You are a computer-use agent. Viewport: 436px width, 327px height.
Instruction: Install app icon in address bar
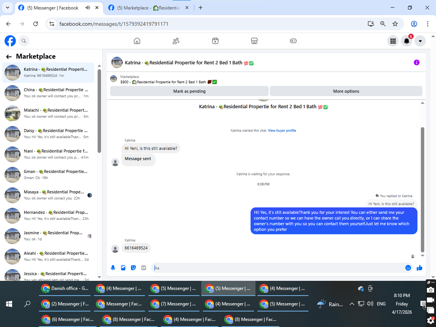click(x=371, y=24)
